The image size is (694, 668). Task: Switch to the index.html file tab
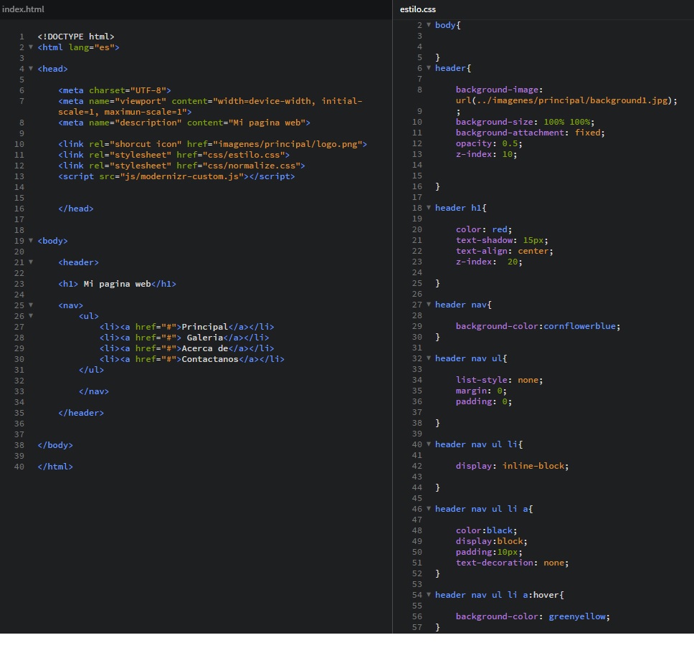(23, 9)
